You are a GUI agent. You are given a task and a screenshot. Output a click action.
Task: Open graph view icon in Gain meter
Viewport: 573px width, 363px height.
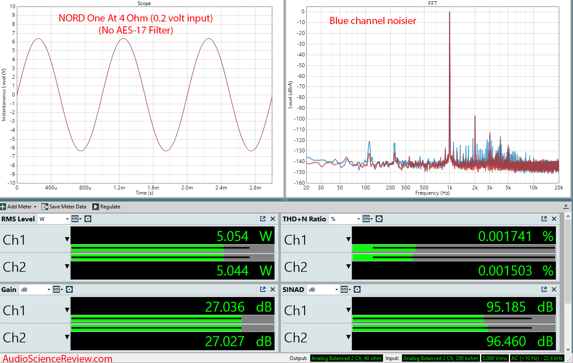point(58,289)
